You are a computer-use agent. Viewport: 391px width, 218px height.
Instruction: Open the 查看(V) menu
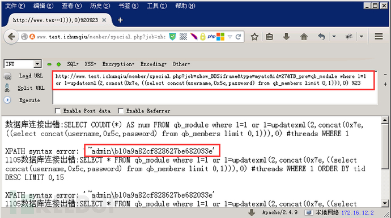(x=72, y=6)
